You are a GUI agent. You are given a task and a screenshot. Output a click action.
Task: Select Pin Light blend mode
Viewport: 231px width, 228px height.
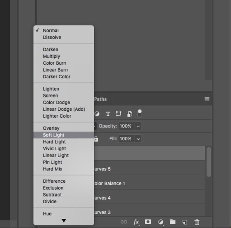coord(64,162)
